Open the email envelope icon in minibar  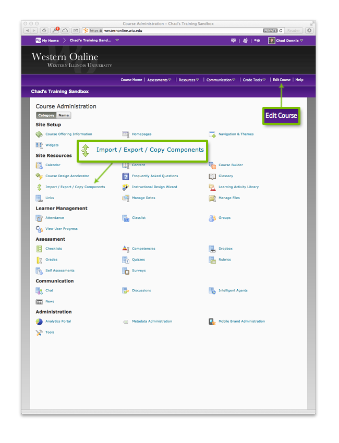(233, 41)
